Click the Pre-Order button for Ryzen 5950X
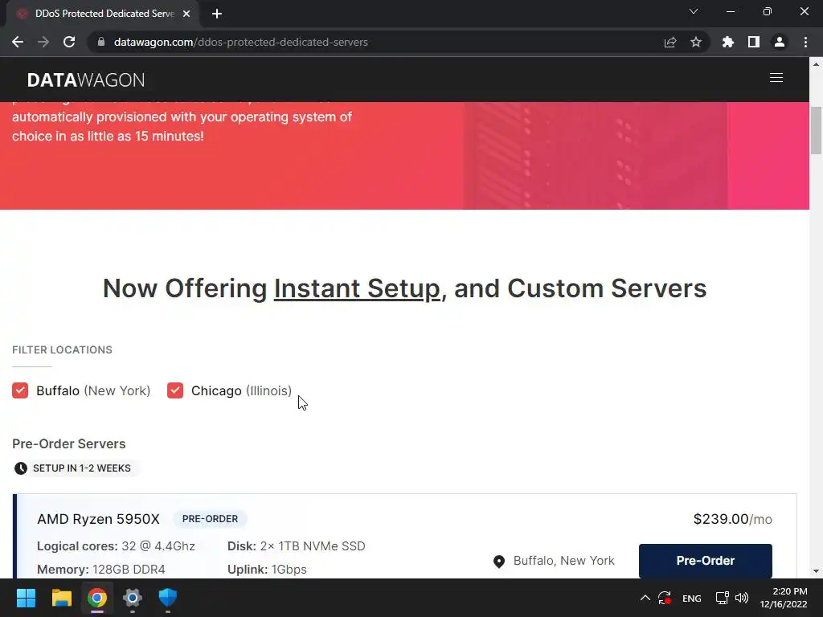The image size is (823, 617). (x=705, y=560)
